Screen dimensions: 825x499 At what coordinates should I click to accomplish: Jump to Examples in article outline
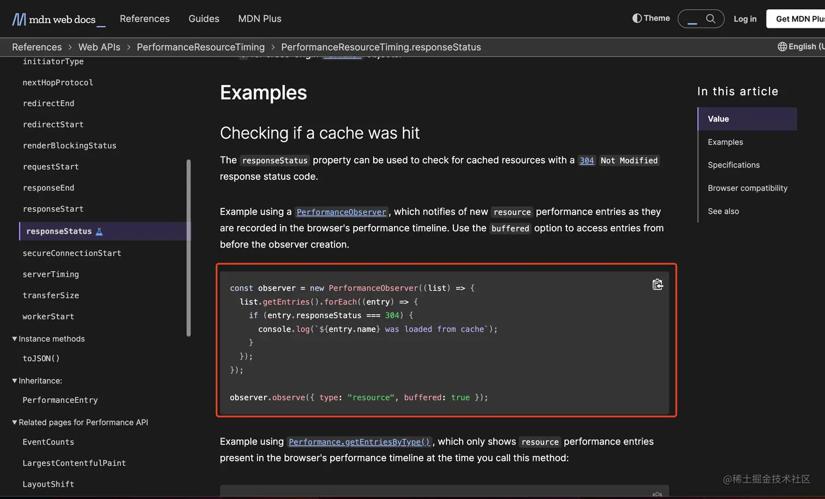pos(725,142)
